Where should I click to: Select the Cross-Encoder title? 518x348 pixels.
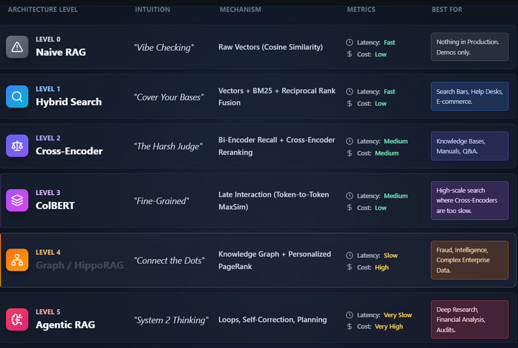point(69,151)
